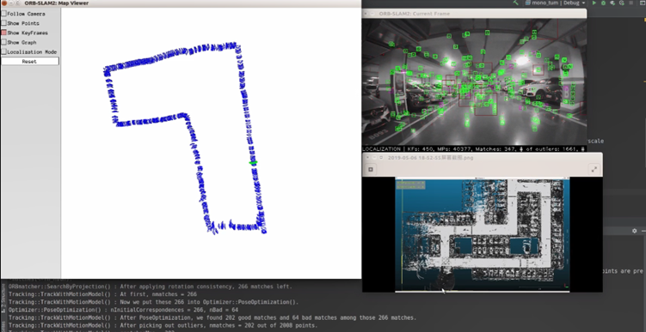646x332 pixels.
Task: Click the ORB-SLAM2: Map Viewer title bar
Action: click(x=181, y=3)
